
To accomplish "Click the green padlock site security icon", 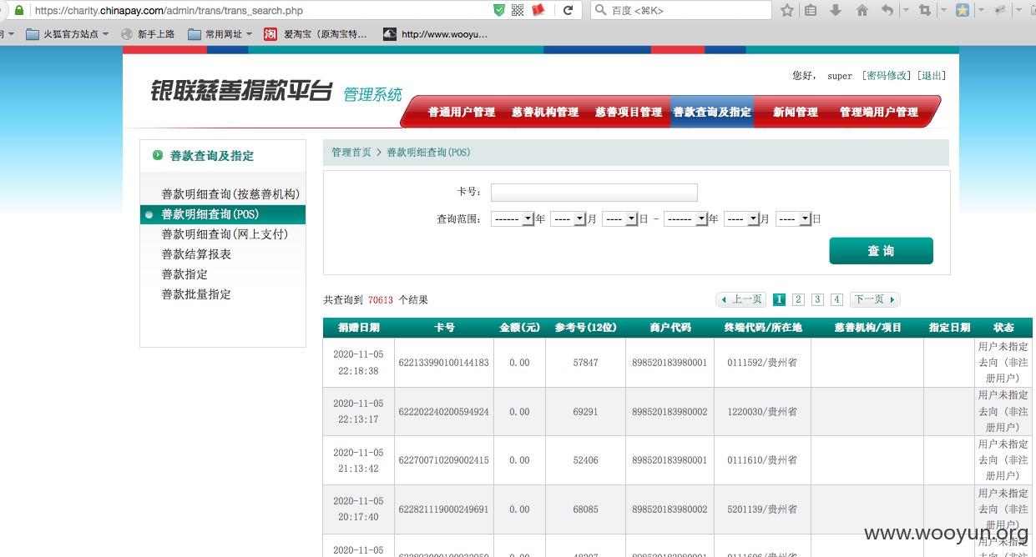I will (18, 11).
